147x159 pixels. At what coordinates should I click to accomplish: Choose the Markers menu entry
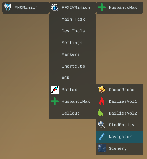tap(73, 54)
